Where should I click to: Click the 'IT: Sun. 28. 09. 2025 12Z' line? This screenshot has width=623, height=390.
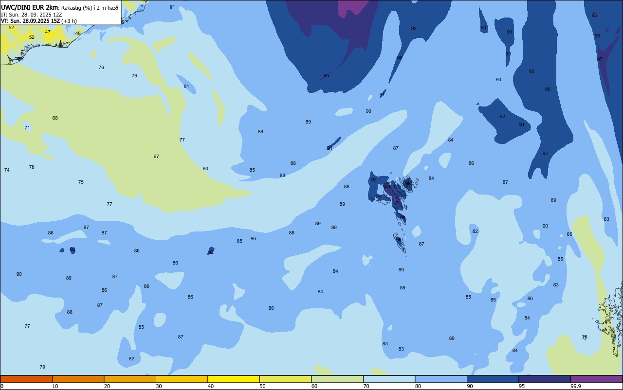click(31, 15)
